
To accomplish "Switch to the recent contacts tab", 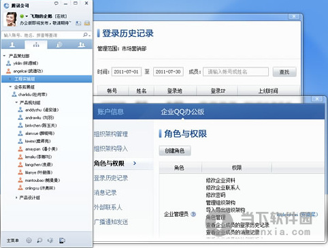I will tap(59, 44).
